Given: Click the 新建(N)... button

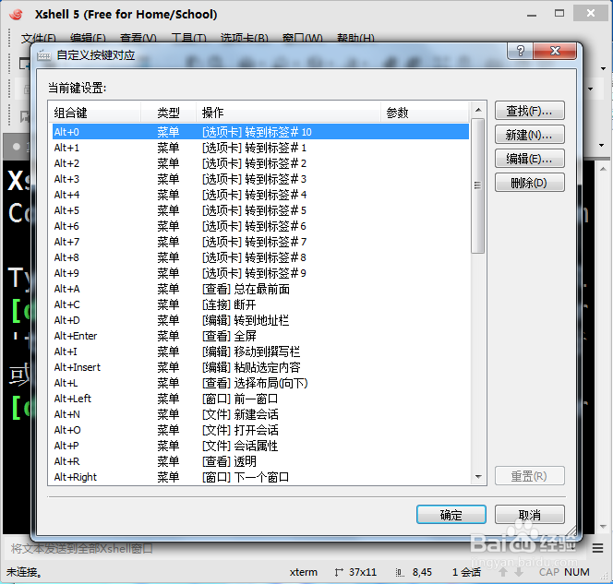Looking at the screenshot, I should [529, 135].
